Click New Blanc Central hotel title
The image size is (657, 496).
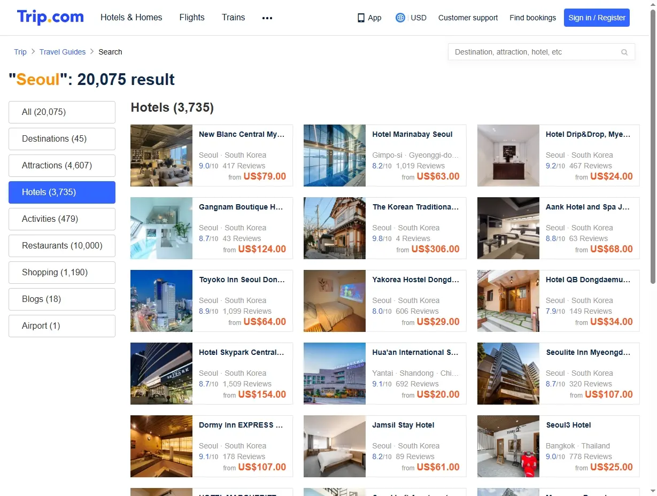tap(242, 135)
